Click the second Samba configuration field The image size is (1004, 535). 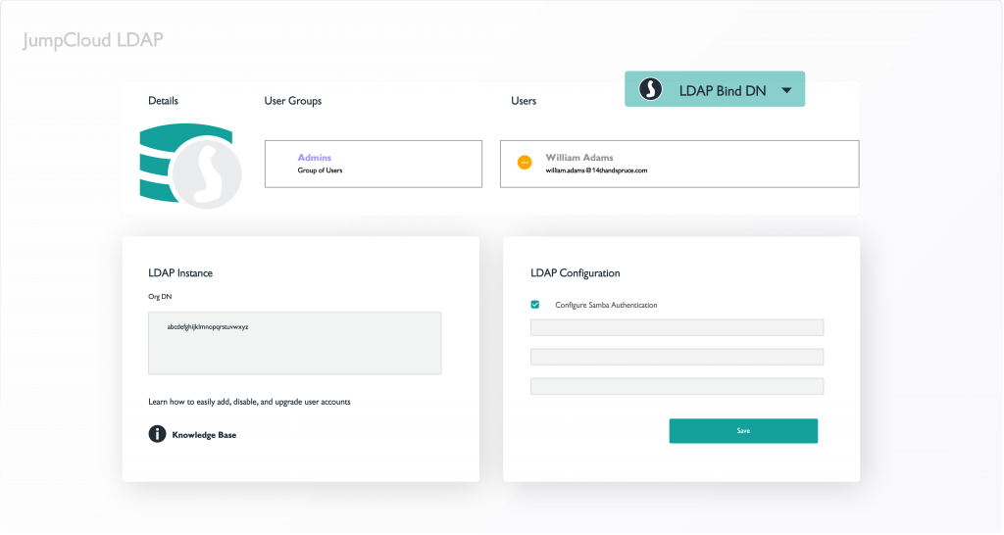pos(677,357)
